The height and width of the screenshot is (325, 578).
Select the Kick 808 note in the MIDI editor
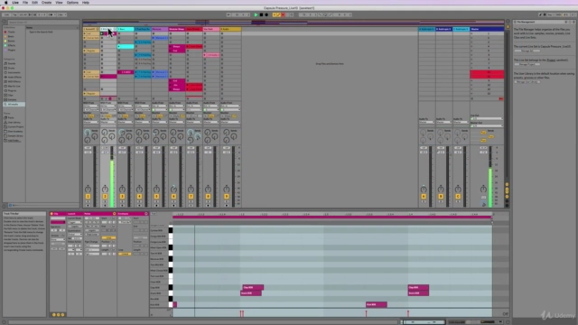click(x=376, y=305)
